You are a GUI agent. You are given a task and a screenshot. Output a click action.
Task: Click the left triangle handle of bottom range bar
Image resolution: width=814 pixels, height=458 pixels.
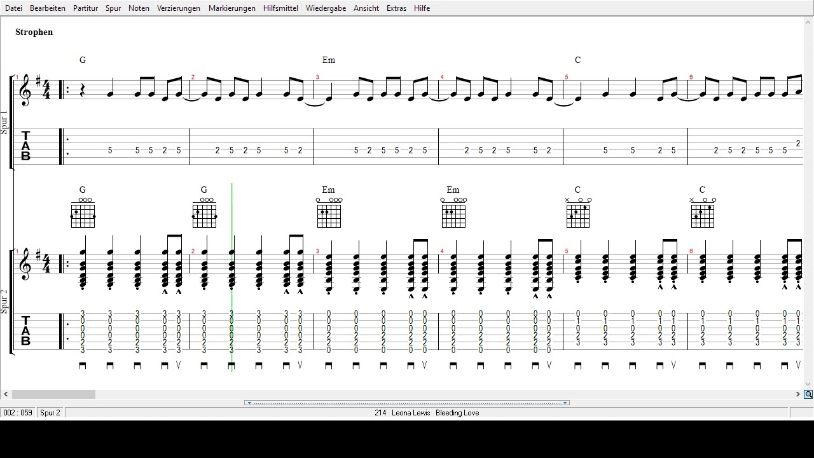(249, 403)
